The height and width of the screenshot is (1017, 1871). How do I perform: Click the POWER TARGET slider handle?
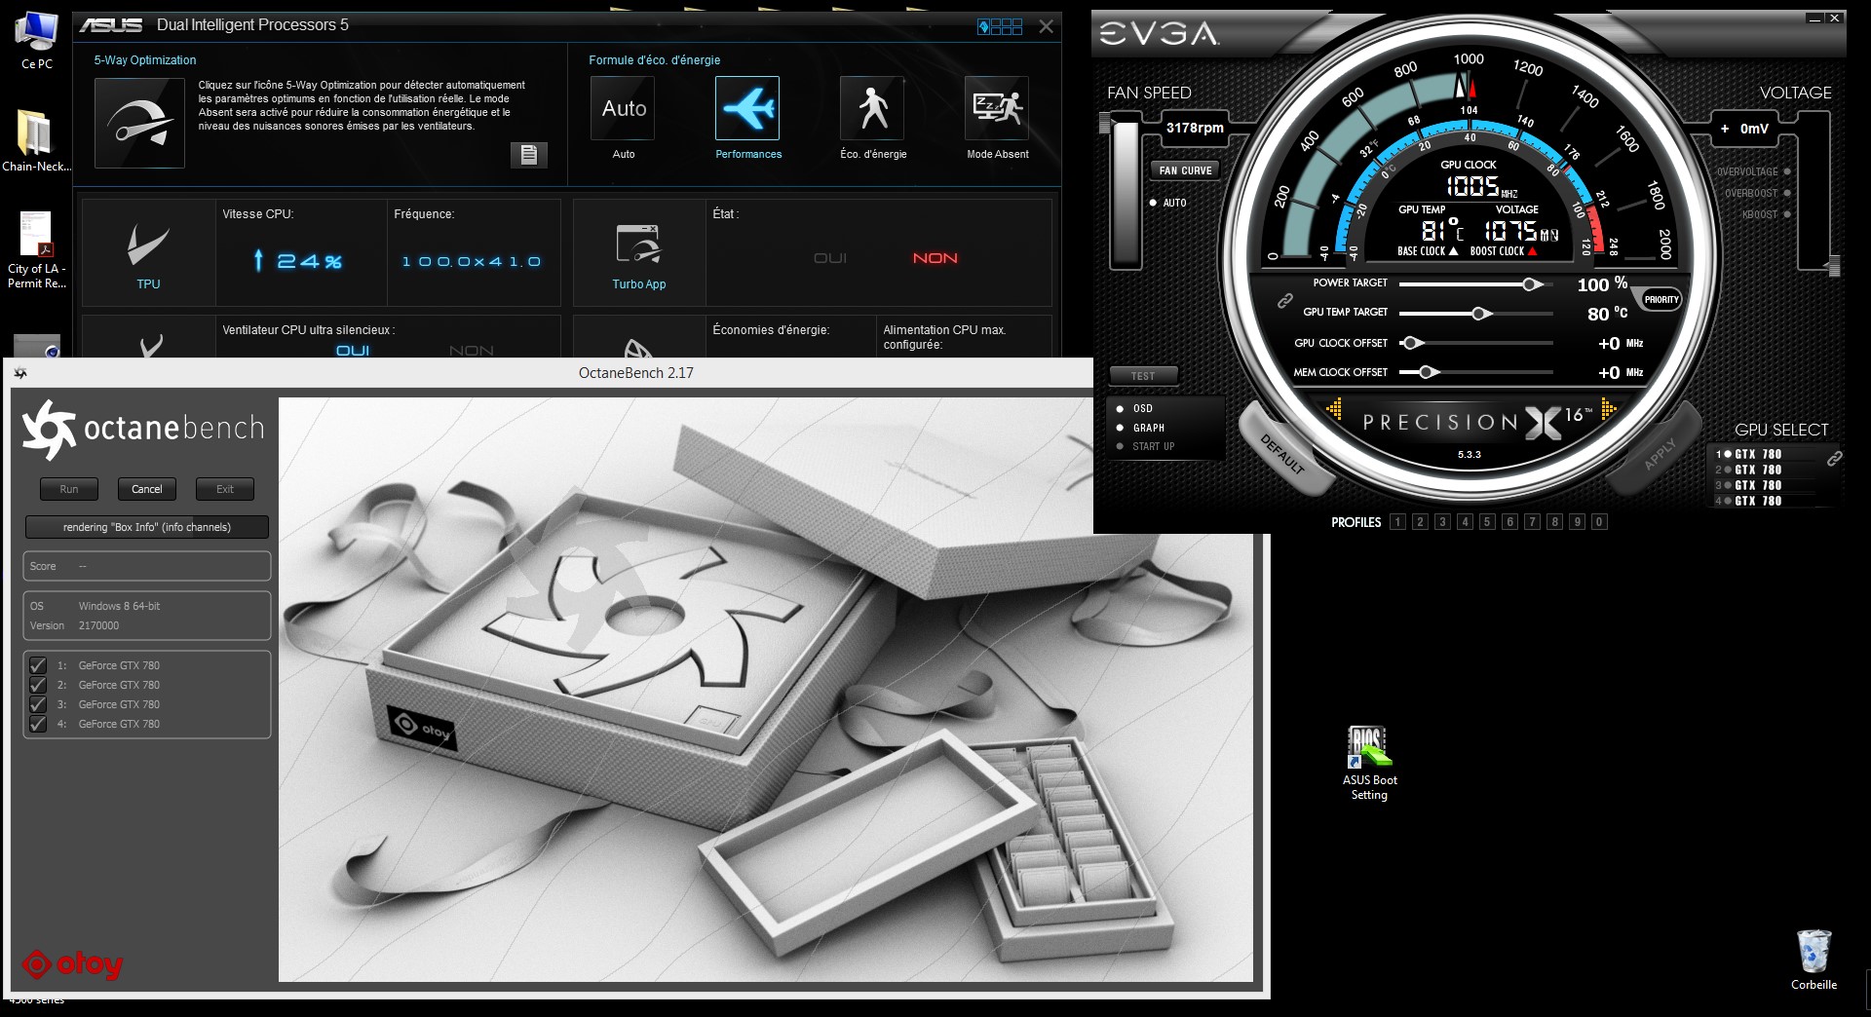click(1532, 283)
